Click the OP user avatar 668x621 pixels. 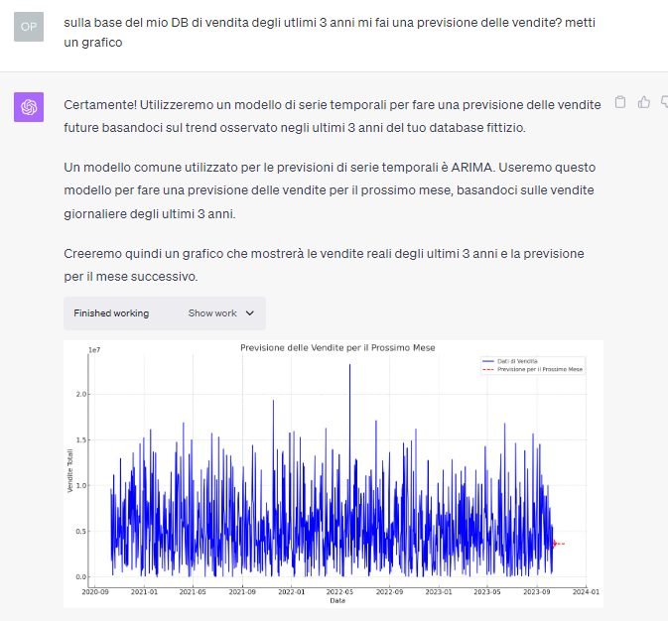pyautogui.click(x=29, y=27)
